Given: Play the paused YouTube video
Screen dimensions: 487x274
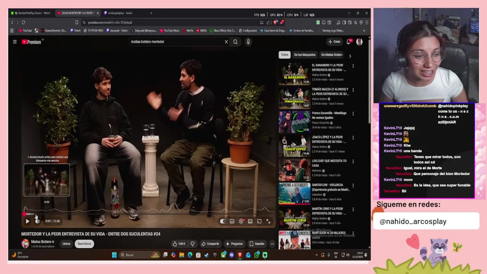Looking at the screenshot, I should [x=27, y=221].
